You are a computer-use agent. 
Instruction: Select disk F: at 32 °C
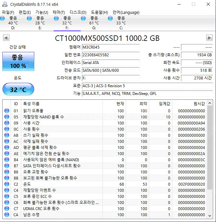(x=67, y=23)
